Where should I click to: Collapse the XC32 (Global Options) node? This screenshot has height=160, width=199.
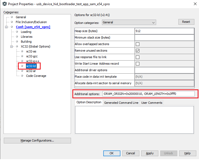click(x=12, y=46)
